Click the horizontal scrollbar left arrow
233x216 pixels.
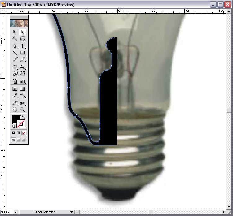77,212
